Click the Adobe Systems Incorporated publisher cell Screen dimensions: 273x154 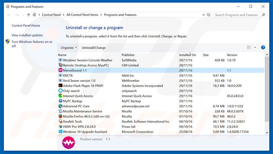(x=142, y=86)
